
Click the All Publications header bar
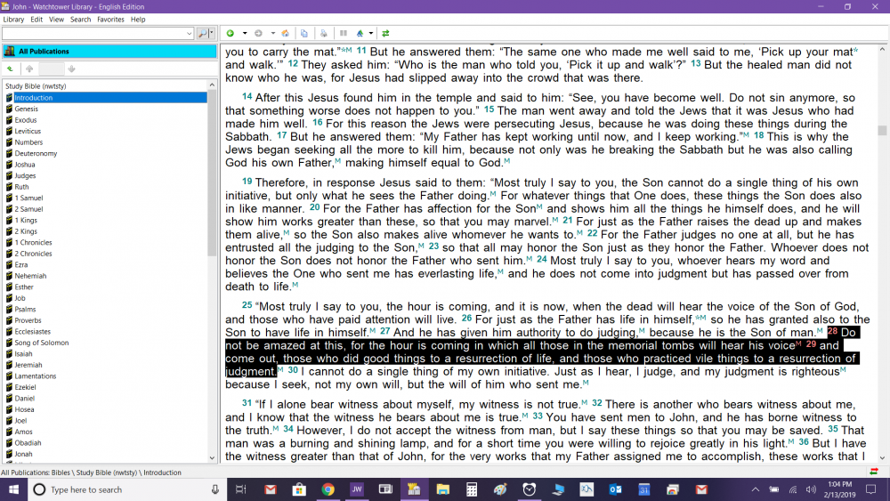tap(109, 51)
